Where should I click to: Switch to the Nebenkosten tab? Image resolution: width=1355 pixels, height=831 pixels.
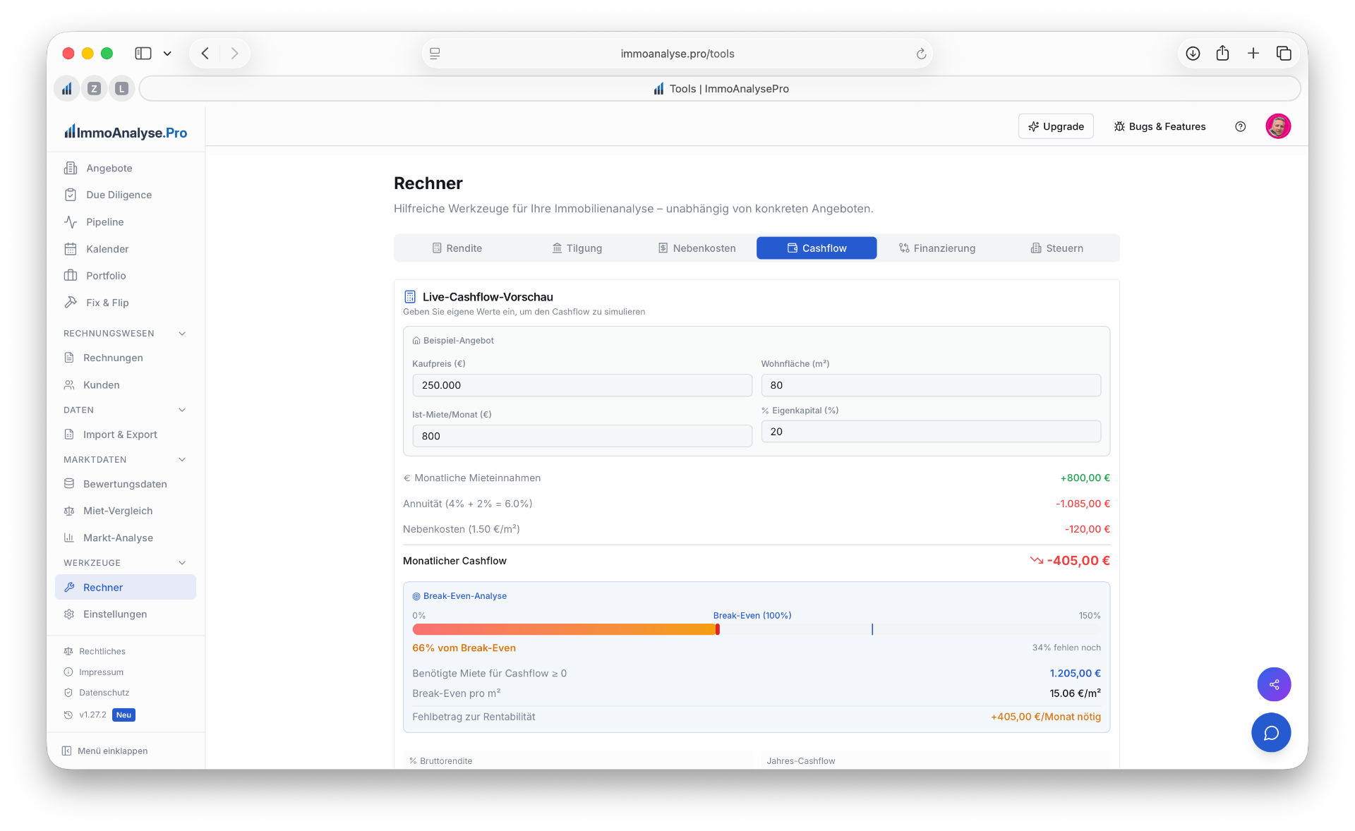(x=697, y=248)
